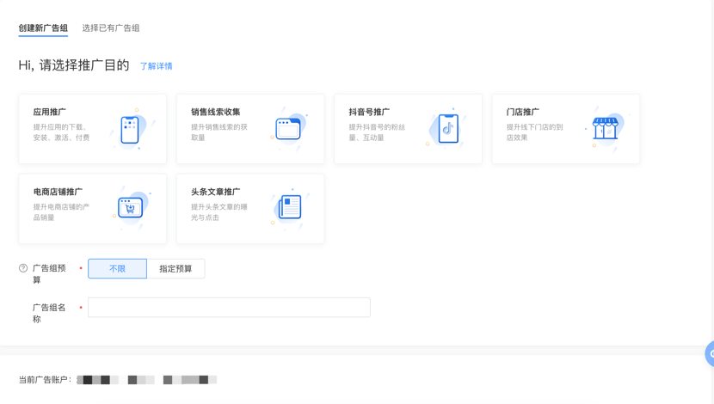The width and height of the screenshot is (714, 404).
Task: Choose the 电商店铺推广 card title
Action: click(x=58, y=192)
